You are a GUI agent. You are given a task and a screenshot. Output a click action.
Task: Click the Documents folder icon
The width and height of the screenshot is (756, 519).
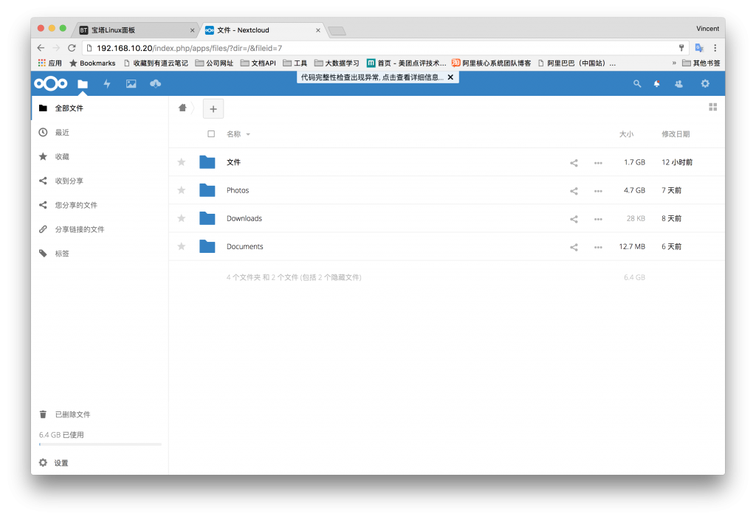pos(207,246)
